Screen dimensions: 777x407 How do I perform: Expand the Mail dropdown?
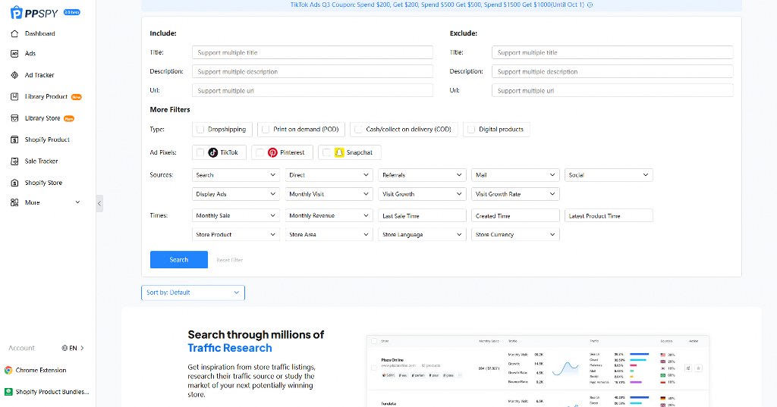pyautogui.click(x=515, y=175)
